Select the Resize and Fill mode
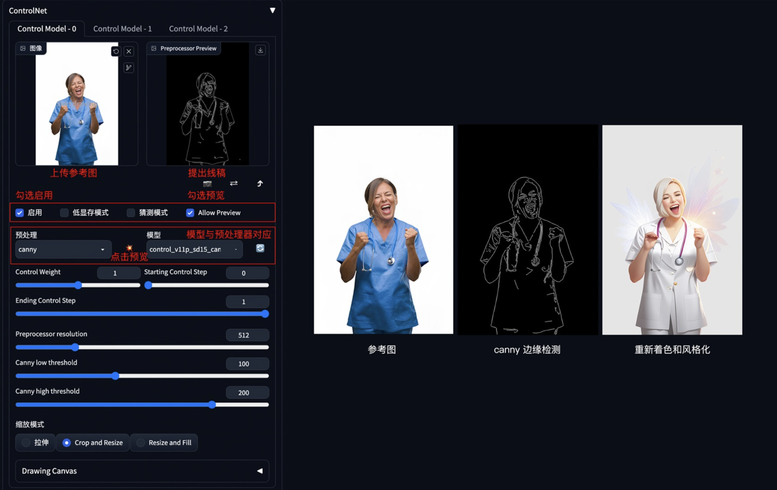This screenshot has height=490, width=777. pyautogui.click(x=164, y=442)
